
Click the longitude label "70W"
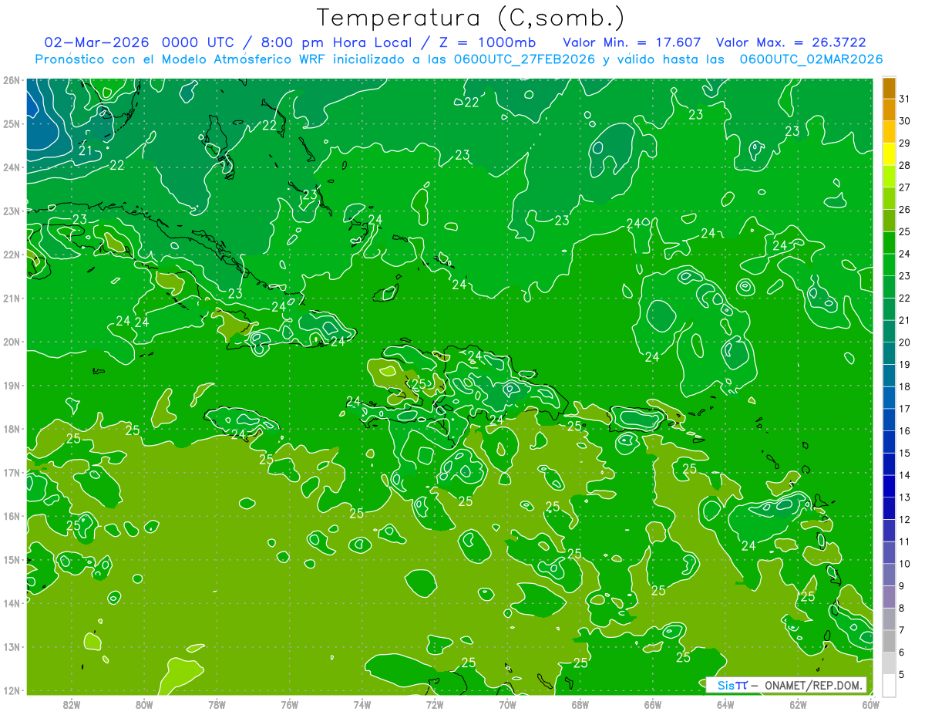click(x=507, y=704)
